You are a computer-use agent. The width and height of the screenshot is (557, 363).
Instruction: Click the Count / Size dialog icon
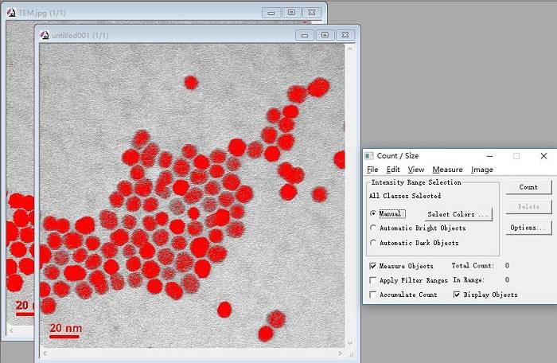pos(369,156)
